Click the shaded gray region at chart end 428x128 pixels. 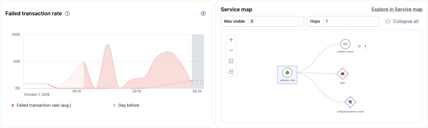point(198,61)
